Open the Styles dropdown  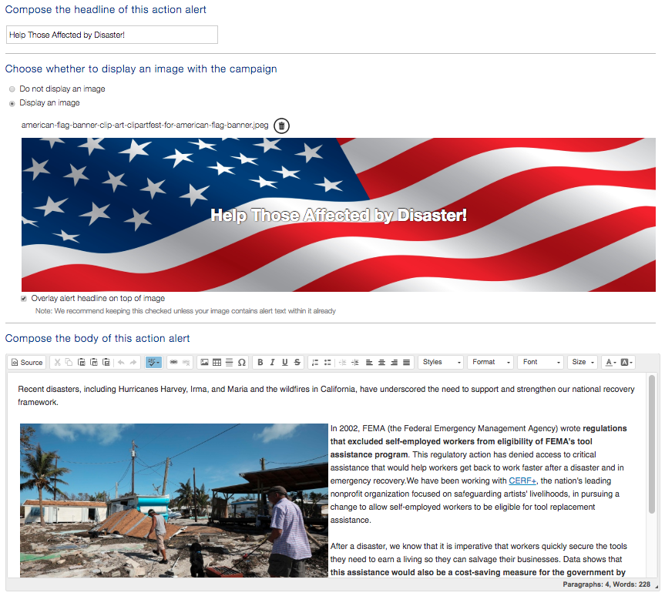441,362
